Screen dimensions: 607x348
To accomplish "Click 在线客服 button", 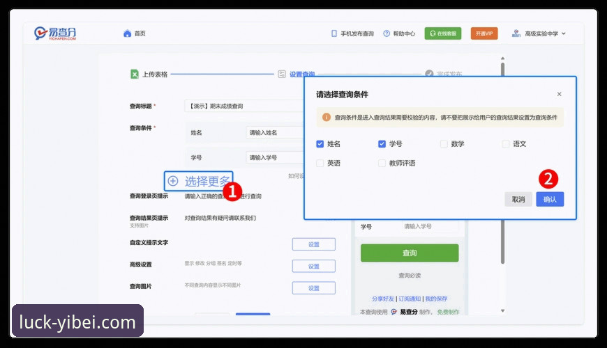I will pos(443,33).
